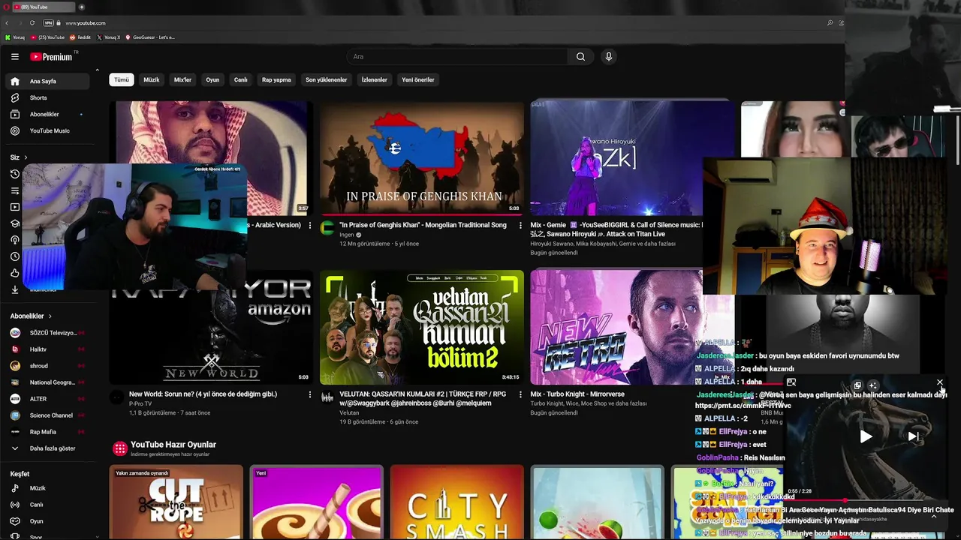Open the Halktv subscription
961x540 pixels.
[49, 349]
